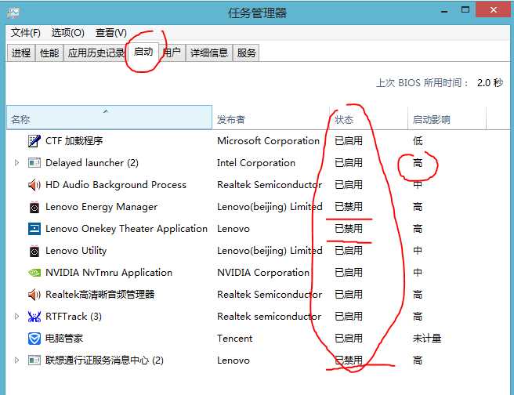Click the CTF 加载程序 pen icon
Viewport: 514px width, 395px height.
[34, 141]
